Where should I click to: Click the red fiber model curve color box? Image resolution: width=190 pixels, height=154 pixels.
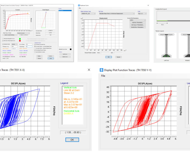(x=20, y=41)
